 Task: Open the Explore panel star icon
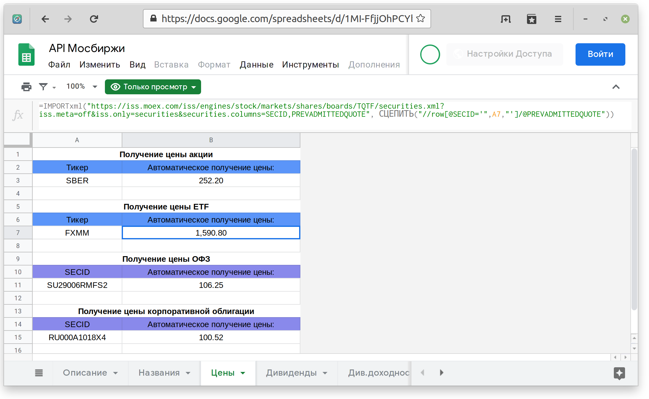[620, 373]
